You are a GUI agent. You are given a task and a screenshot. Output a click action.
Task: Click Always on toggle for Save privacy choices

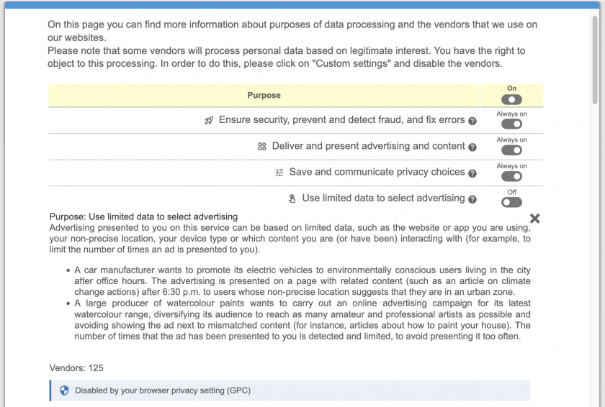point(511,176)
